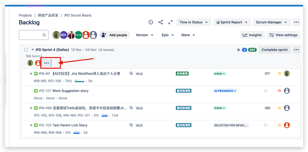Click Complete sprint button

click(274, 50)
